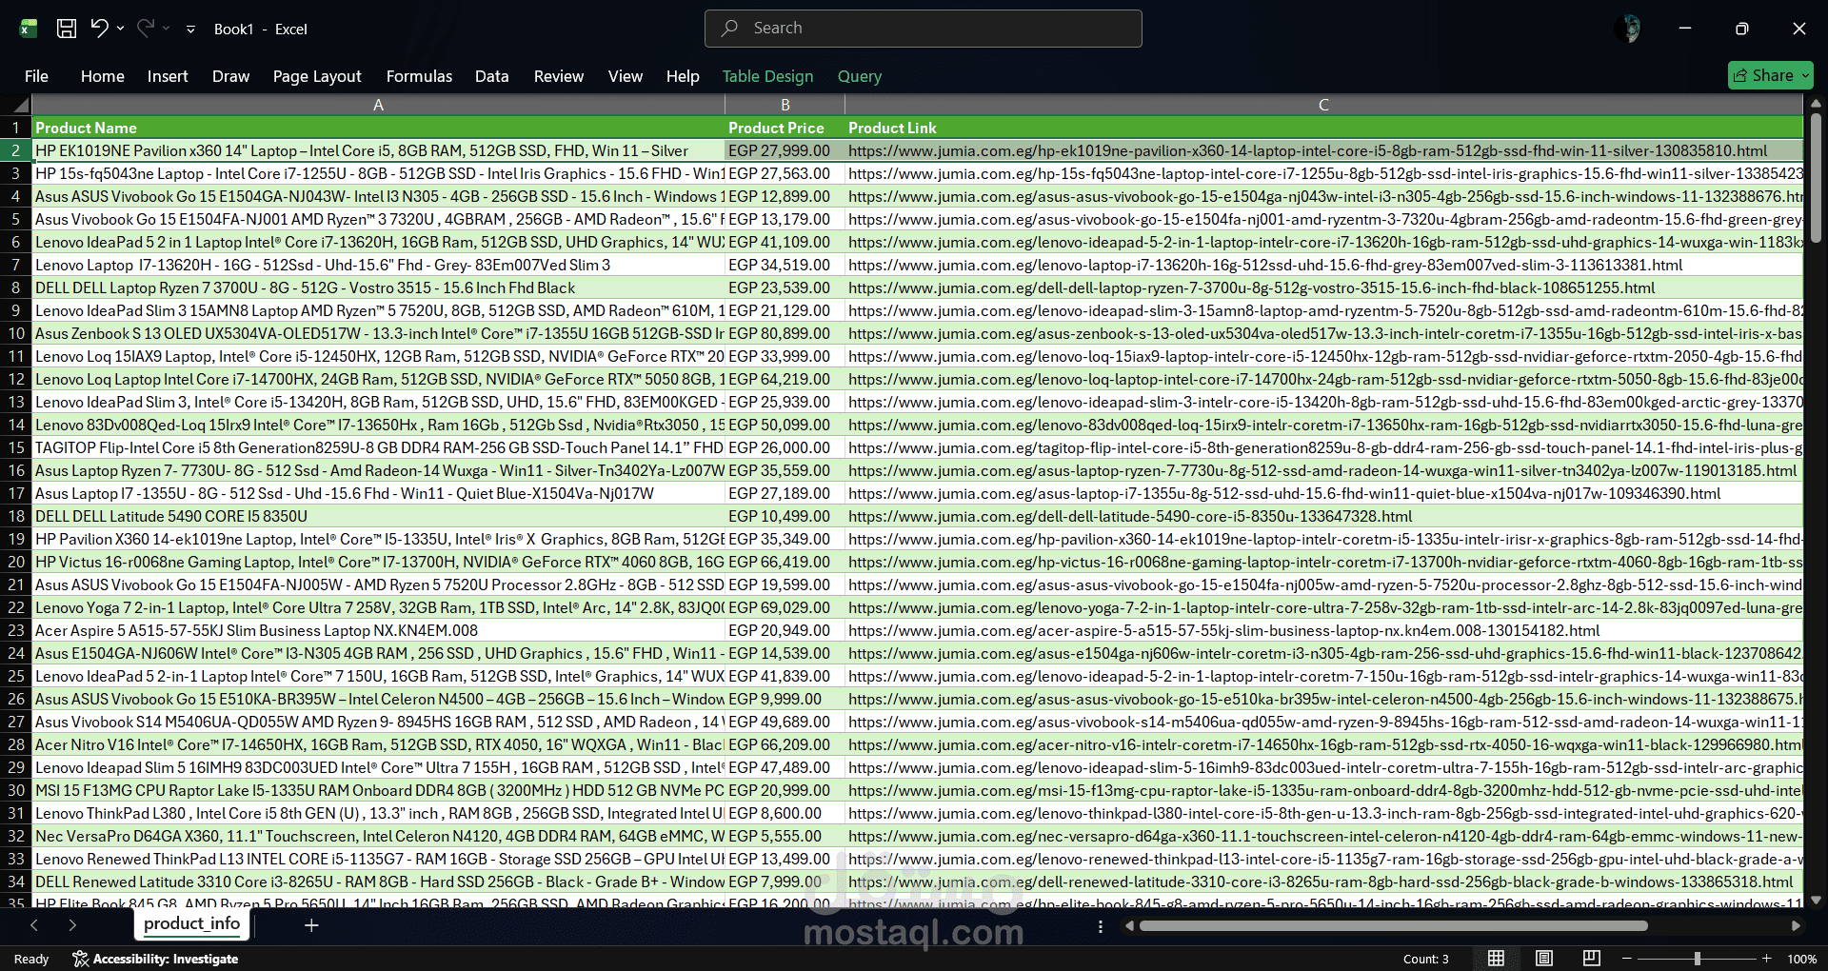This screenshot has width=1828, height=971.
Task: Click the vertical scrollbar thumb
Action: pyautogui.click(x=1816, y=176)
